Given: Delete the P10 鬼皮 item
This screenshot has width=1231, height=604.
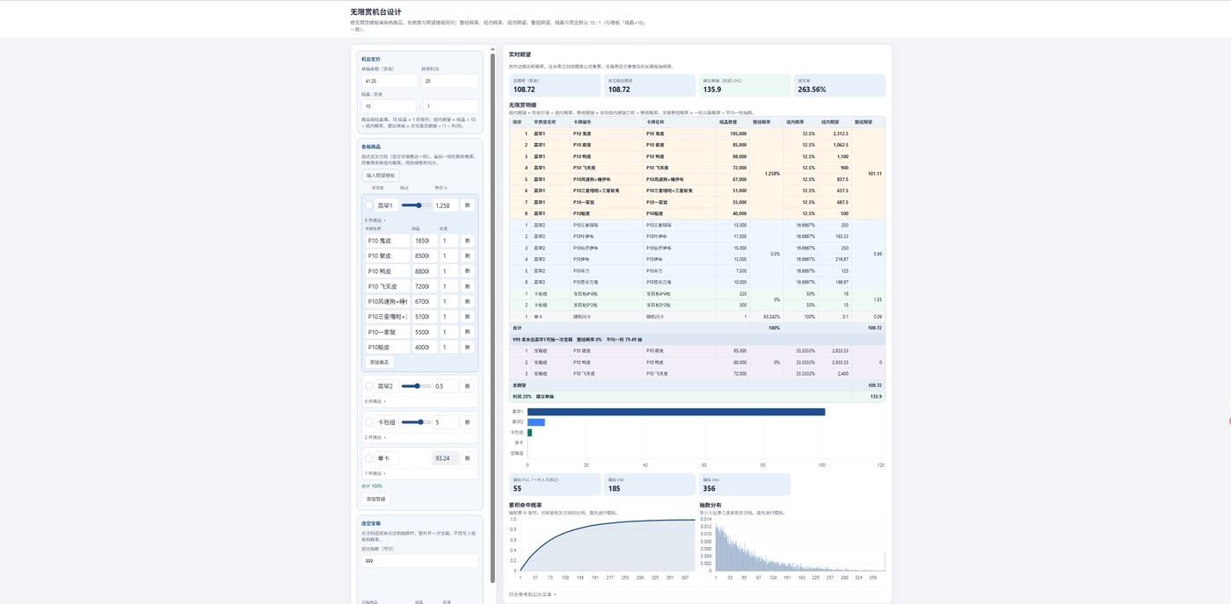Looking at the screenshot, I should tap(467, 241).
